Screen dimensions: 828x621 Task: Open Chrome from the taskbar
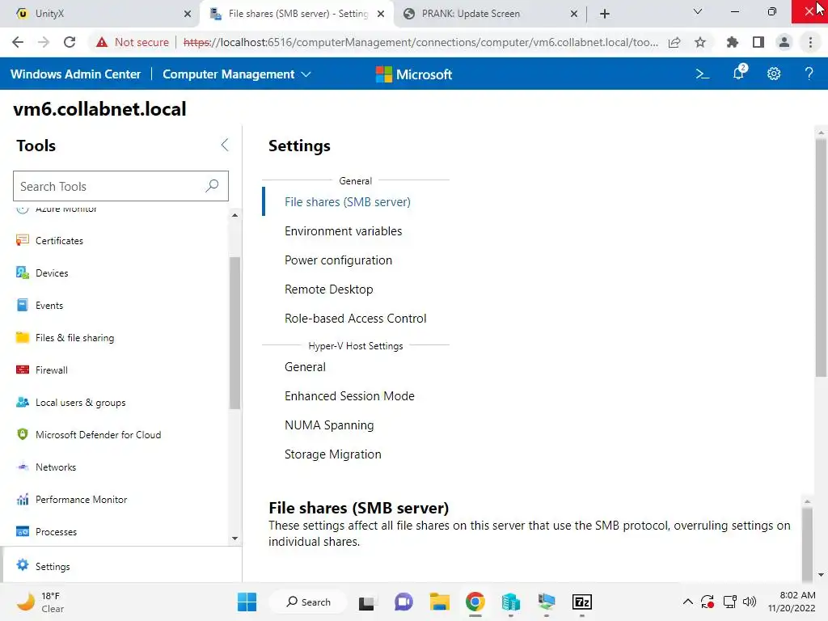point(475,602)
